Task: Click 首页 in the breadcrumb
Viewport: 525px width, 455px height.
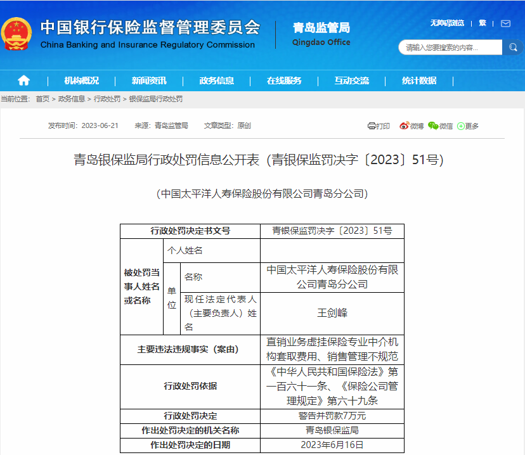Action: coord(42,99)
